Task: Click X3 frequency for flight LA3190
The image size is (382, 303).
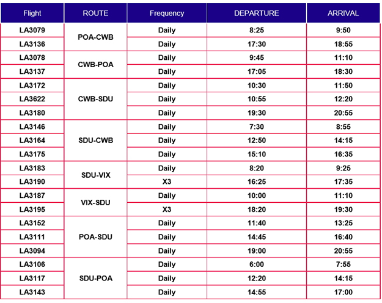Action: click(x=166, y=182)
